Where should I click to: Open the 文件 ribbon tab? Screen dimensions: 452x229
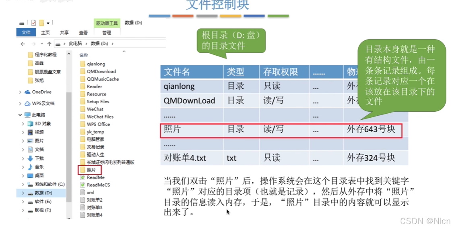[26, 32]
